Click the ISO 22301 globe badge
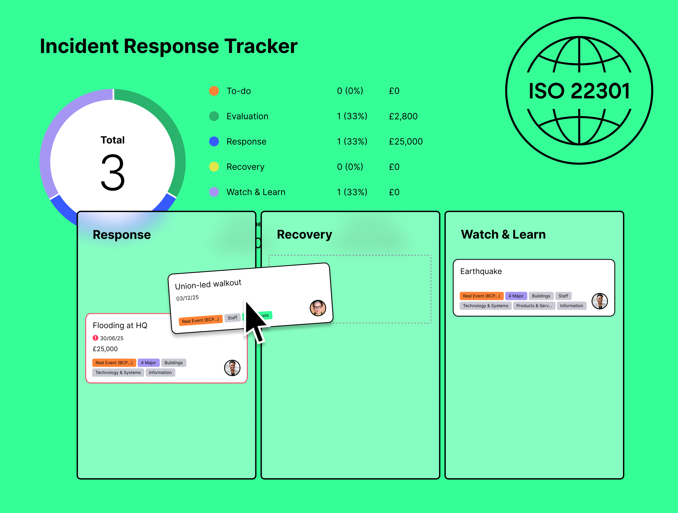The width and height of the screenshot is (678, 513). [579, 91]
